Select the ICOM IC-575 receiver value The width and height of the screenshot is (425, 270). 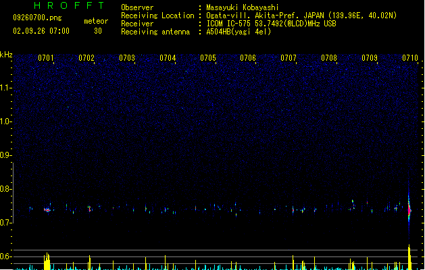(271, 24)
